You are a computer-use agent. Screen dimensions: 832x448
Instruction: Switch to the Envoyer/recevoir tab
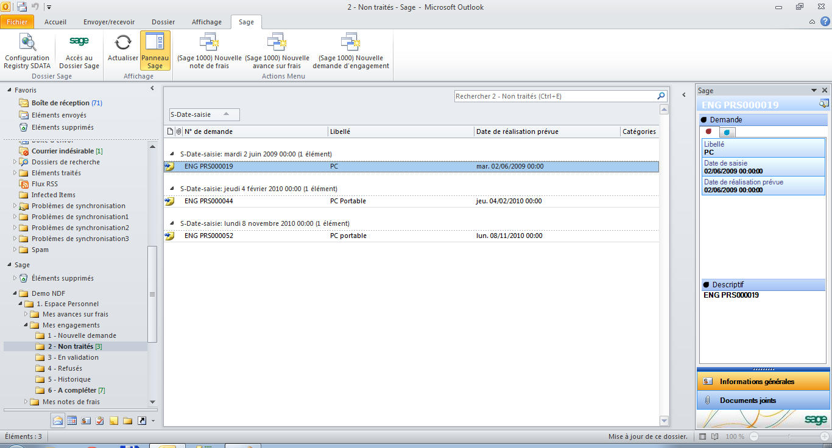108,22
